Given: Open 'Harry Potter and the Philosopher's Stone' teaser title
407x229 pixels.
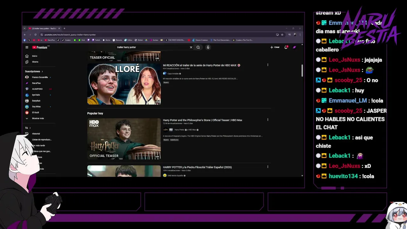Looking at the screenshot, I should (x=203, y=120).
